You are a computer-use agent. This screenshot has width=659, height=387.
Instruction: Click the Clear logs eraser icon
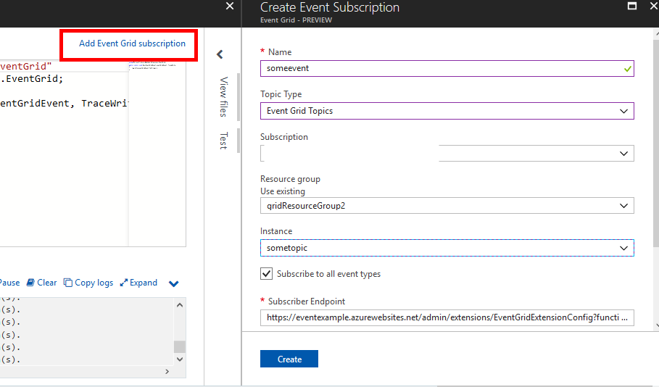(30, 283)
